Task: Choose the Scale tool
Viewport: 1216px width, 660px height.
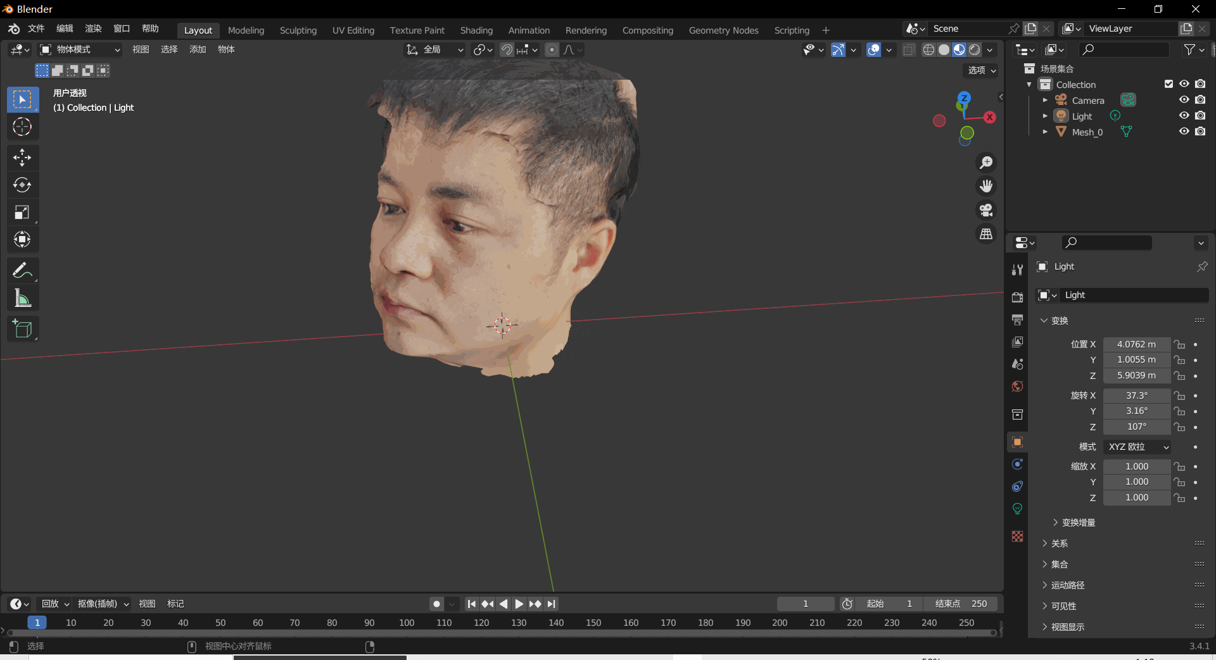Action: point(23,212)
